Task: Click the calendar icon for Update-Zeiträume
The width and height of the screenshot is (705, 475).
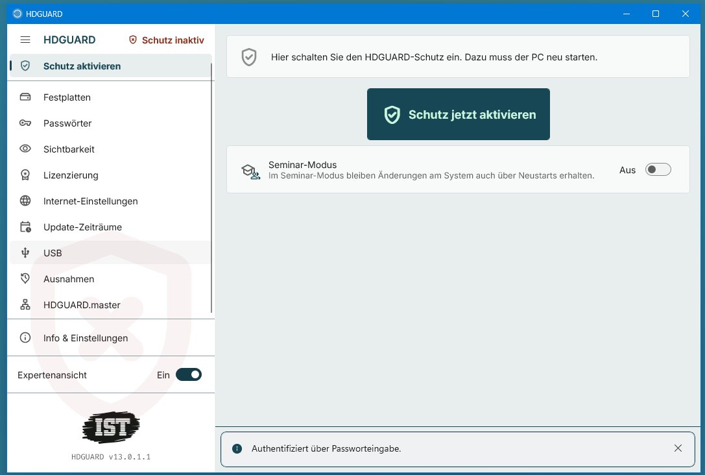Action: point(26,226)
